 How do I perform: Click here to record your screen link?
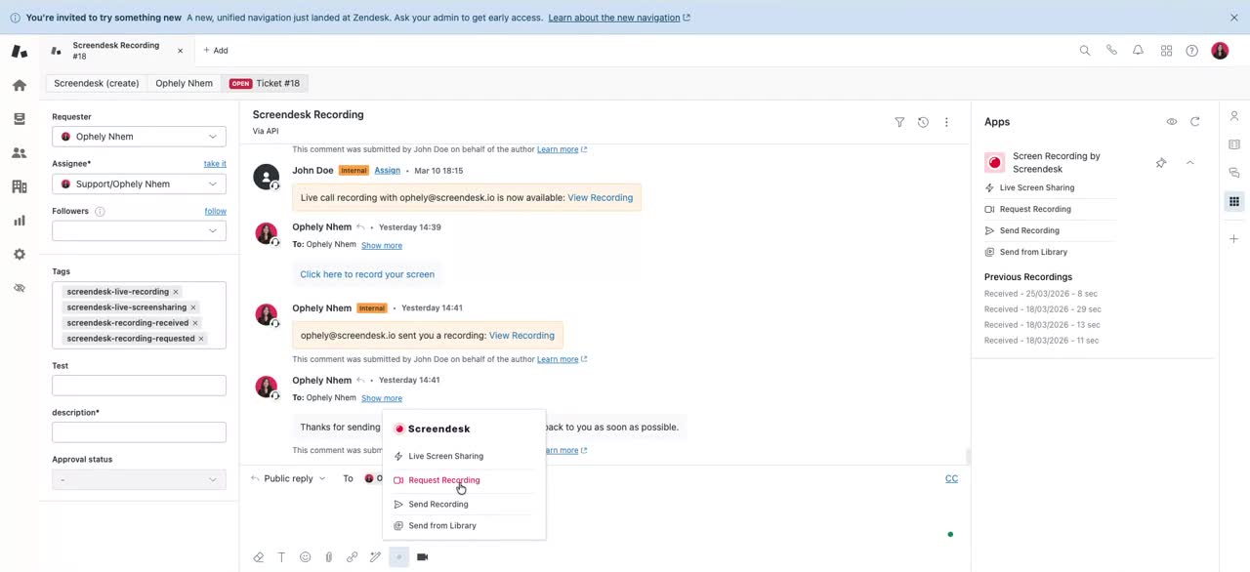(367, 274)
